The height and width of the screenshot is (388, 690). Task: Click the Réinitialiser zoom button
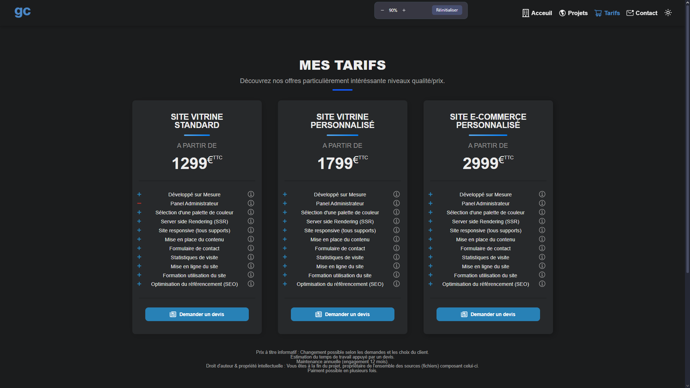click(x=447, y=10)
